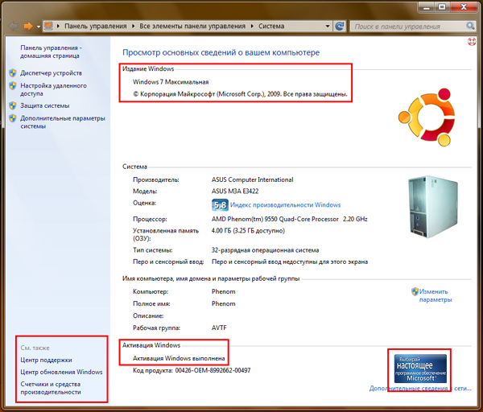Click shield icon beside 'Дополнительные параметры системы'
Viewport: 483px width, 412px height.
coord(13,118)
